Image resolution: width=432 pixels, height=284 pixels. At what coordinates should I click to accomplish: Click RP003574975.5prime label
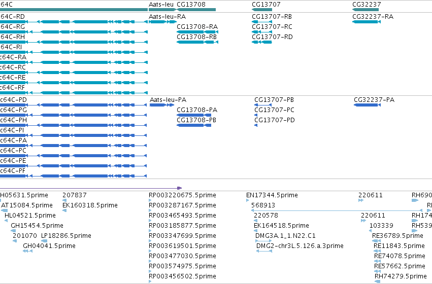tap(182, 266)
